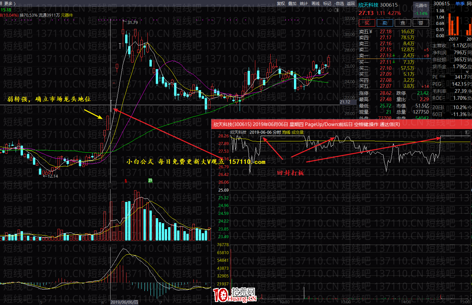472x305 pixels.
Task: Click the 市值 value 51.5亿
Action: click(x=422, y=106)
